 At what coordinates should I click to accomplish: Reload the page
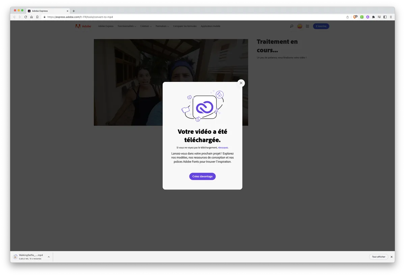click(x=26, y=17)
